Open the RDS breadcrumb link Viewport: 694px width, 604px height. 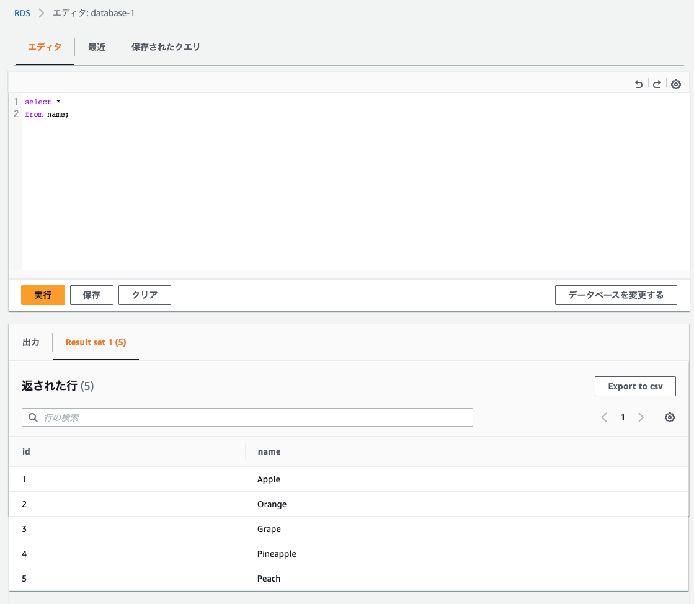click(22, 12)
